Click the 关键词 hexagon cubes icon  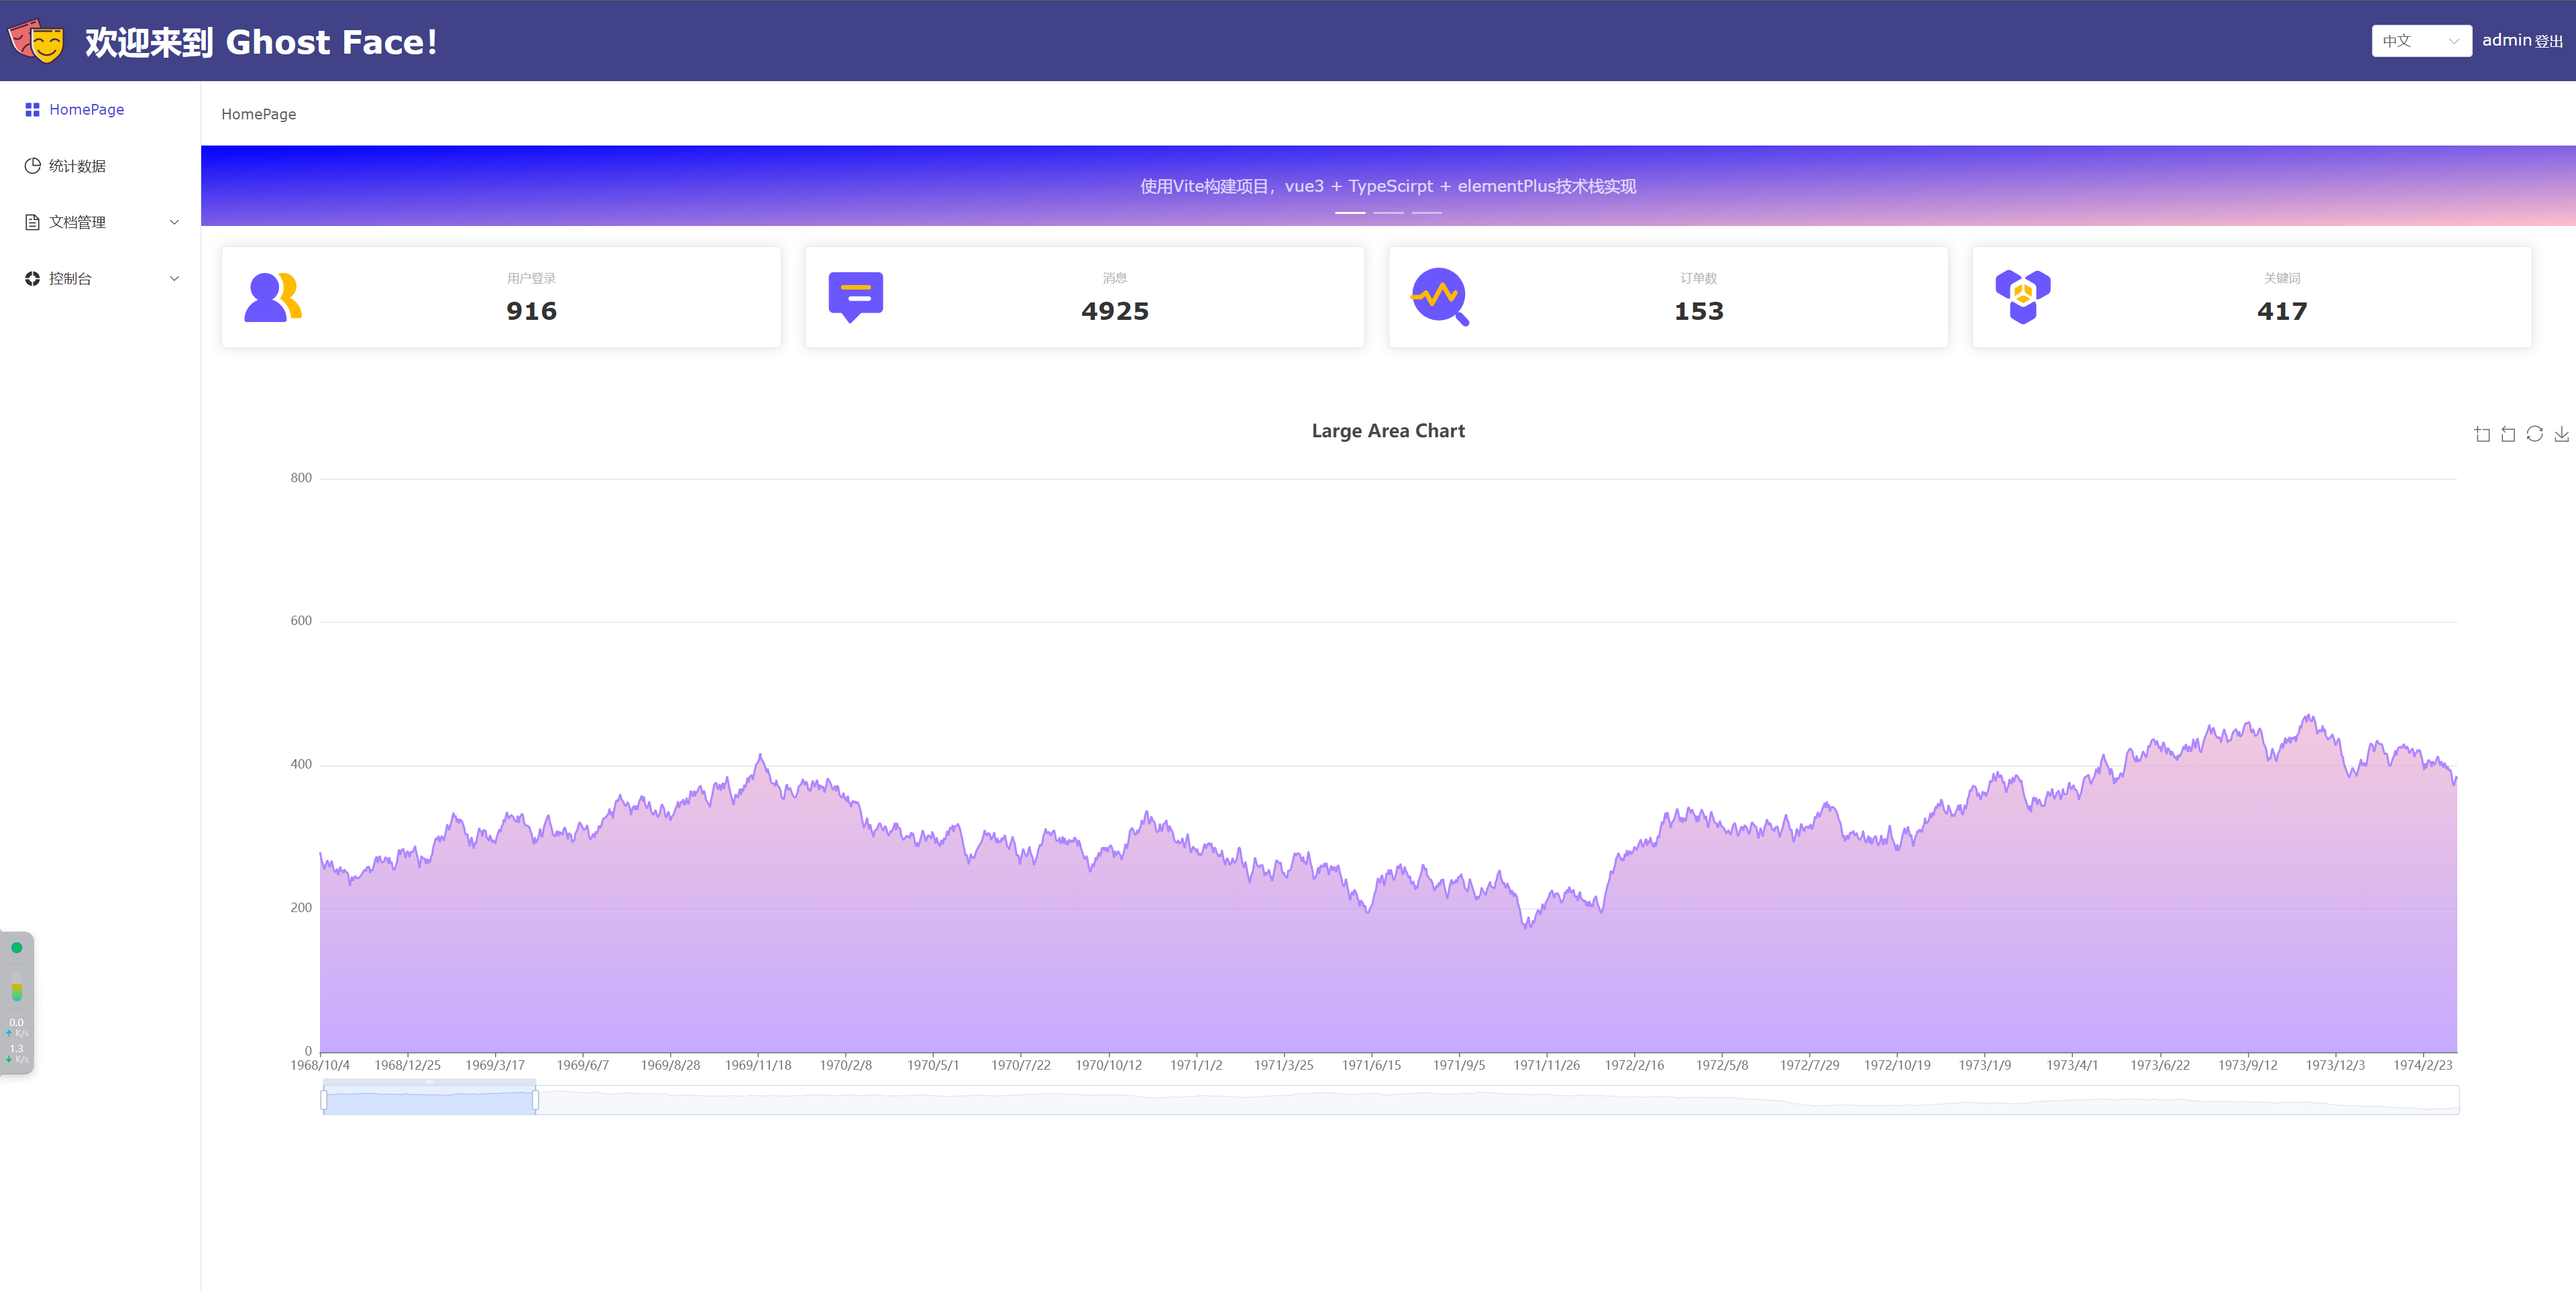pos(2023,297)
